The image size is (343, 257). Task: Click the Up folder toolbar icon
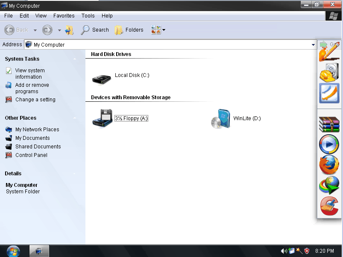point(69,30)
